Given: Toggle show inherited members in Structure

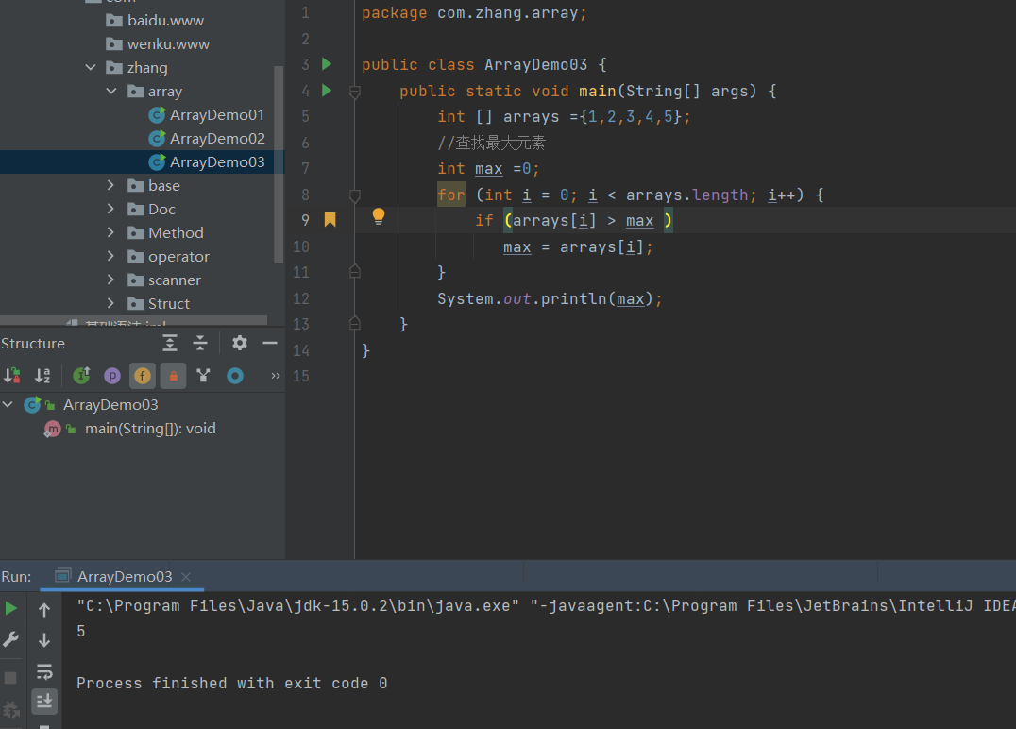Looking at the screenshot, I should [x=81, y=375].
